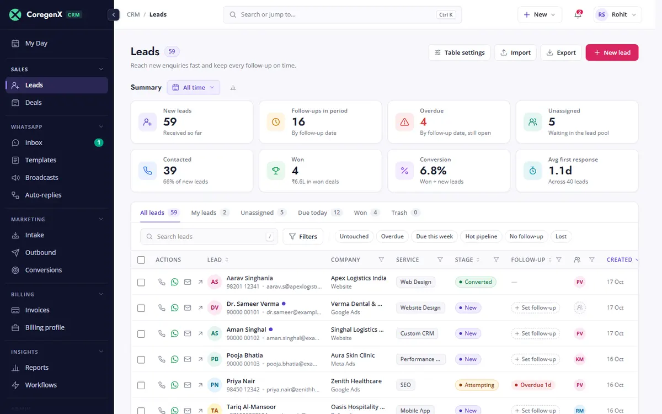Email Priya Nair using envelope icon
Viewport: 662px width, 414px height.
(188, 385)
